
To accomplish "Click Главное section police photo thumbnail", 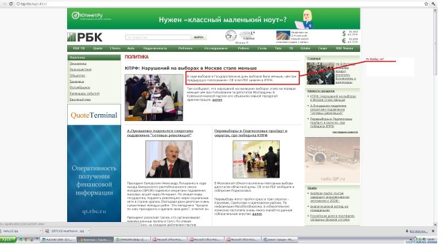I will [x=320, y=73].
